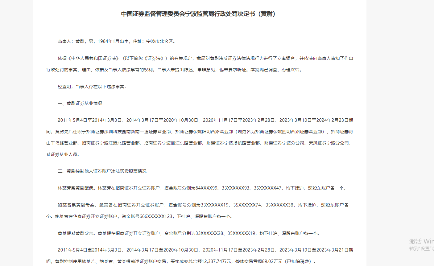Click heading "二、黄尉控制他人证券账户违法买卖股票情况"
The height and width of the screenshot is (266, 434).
click(102, 171)
